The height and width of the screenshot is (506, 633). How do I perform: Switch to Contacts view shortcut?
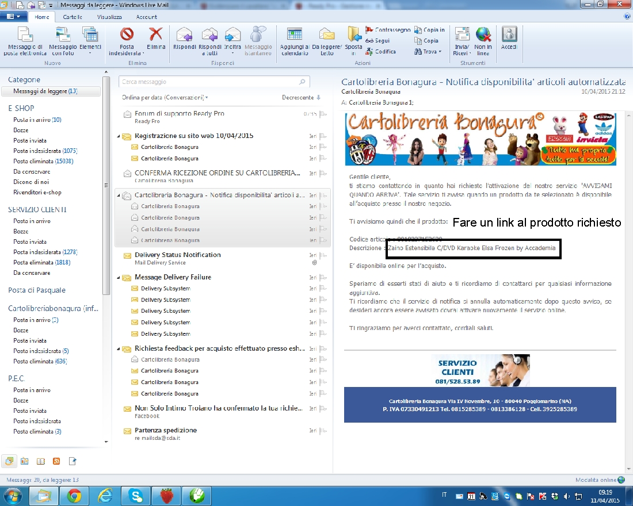41,461
